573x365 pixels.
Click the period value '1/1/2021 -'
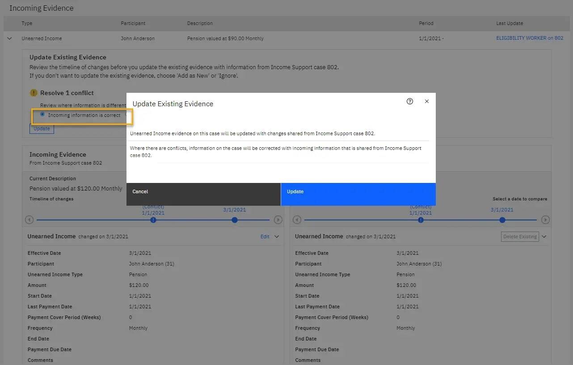[431, 39]
